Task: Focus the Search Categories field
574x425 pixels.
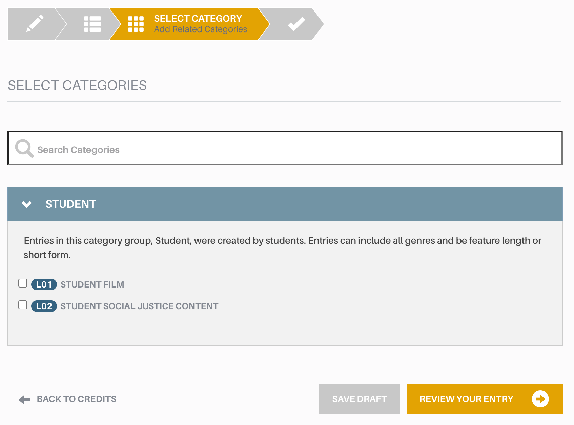Action: point(285,148)
